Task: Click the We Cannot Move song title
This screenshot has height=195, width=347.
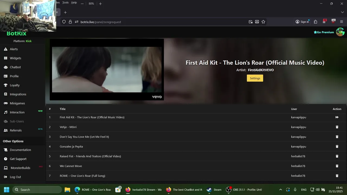Action: click(71, 166)
